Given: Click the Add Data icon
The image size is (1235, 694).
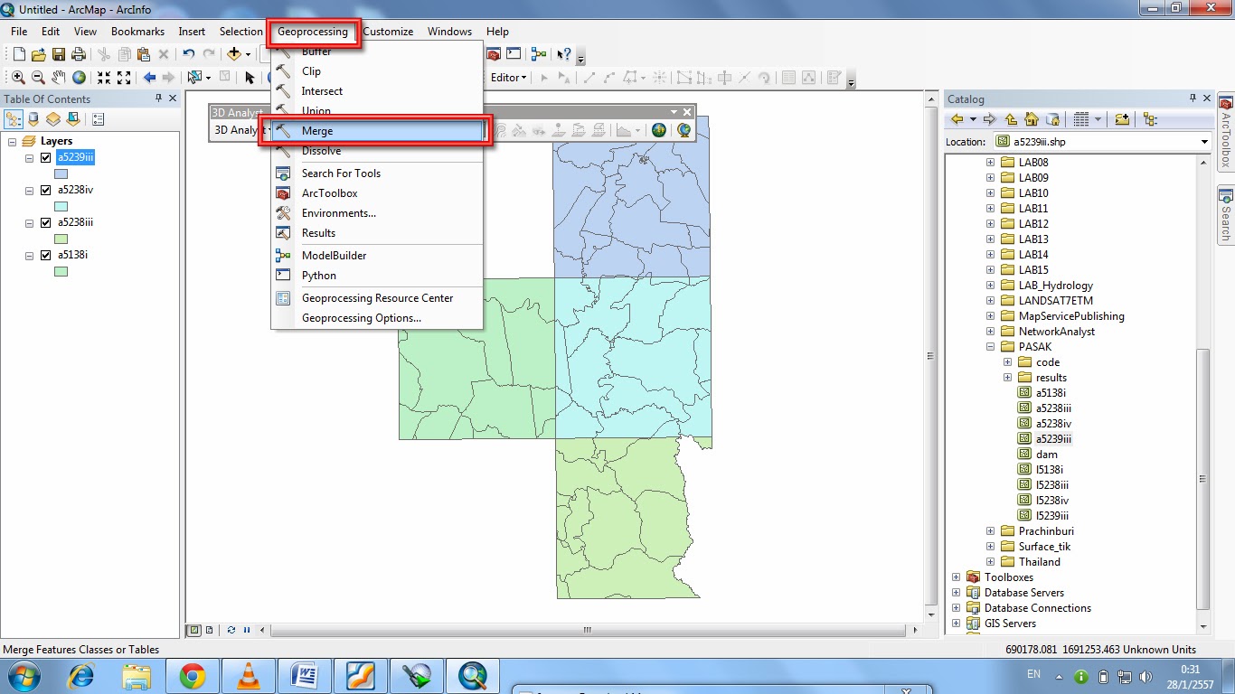Looking at the screenshot, I should click(x=235, y=53).
